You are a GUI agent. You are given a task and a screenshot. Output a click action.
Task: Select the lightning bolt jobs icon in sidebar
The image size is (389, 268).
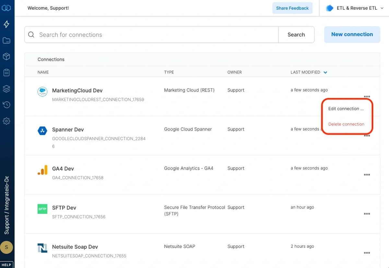[7, 24]
